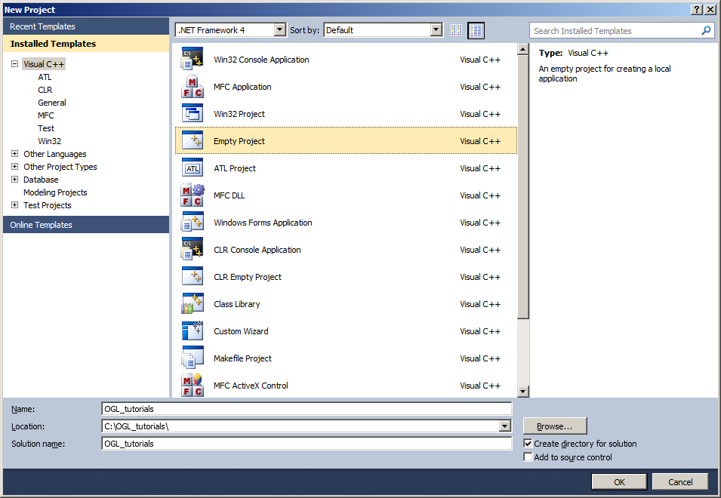Viewport: 721px width, 498px height.
Task: Pick the Win32 Project template icon
Action: pyautogui.click(x=193, y=113)
